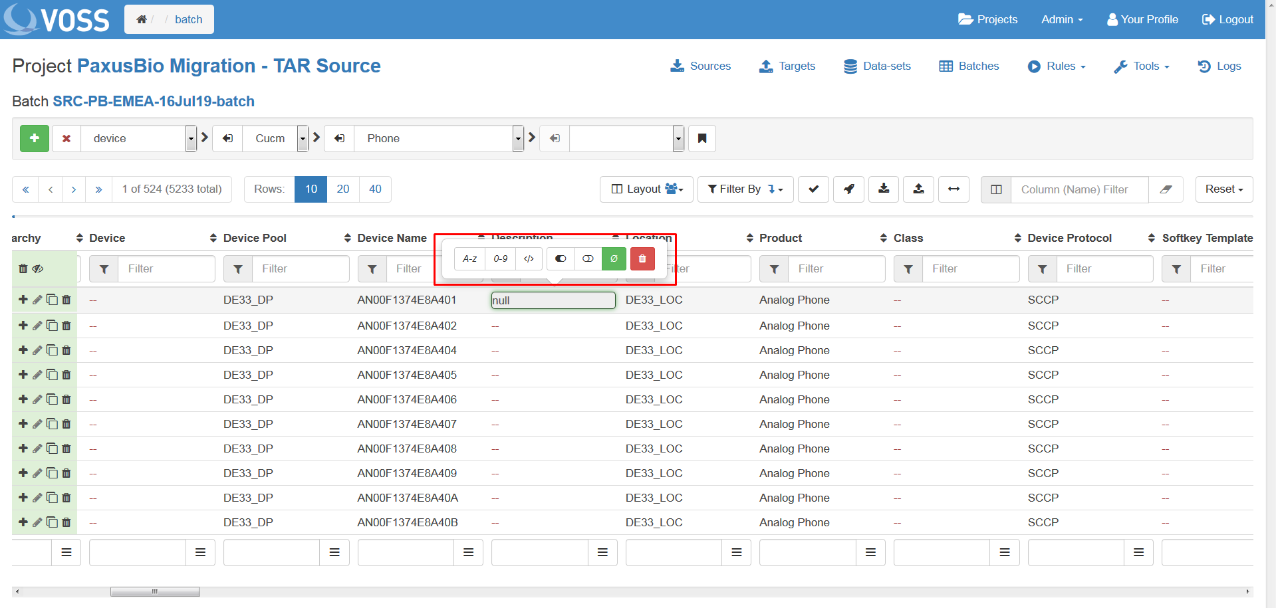Image resolution: width=1276 pixels, height=608 pixels.
Task: Click the horizontal scrollbar thumb
Action: 155,591
